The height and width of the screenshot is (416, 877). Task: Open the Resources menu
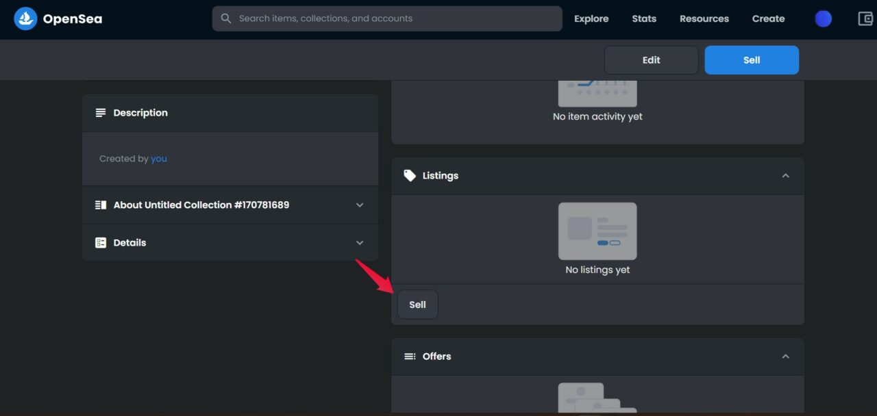pyautogui.click(x=704, y=18)
